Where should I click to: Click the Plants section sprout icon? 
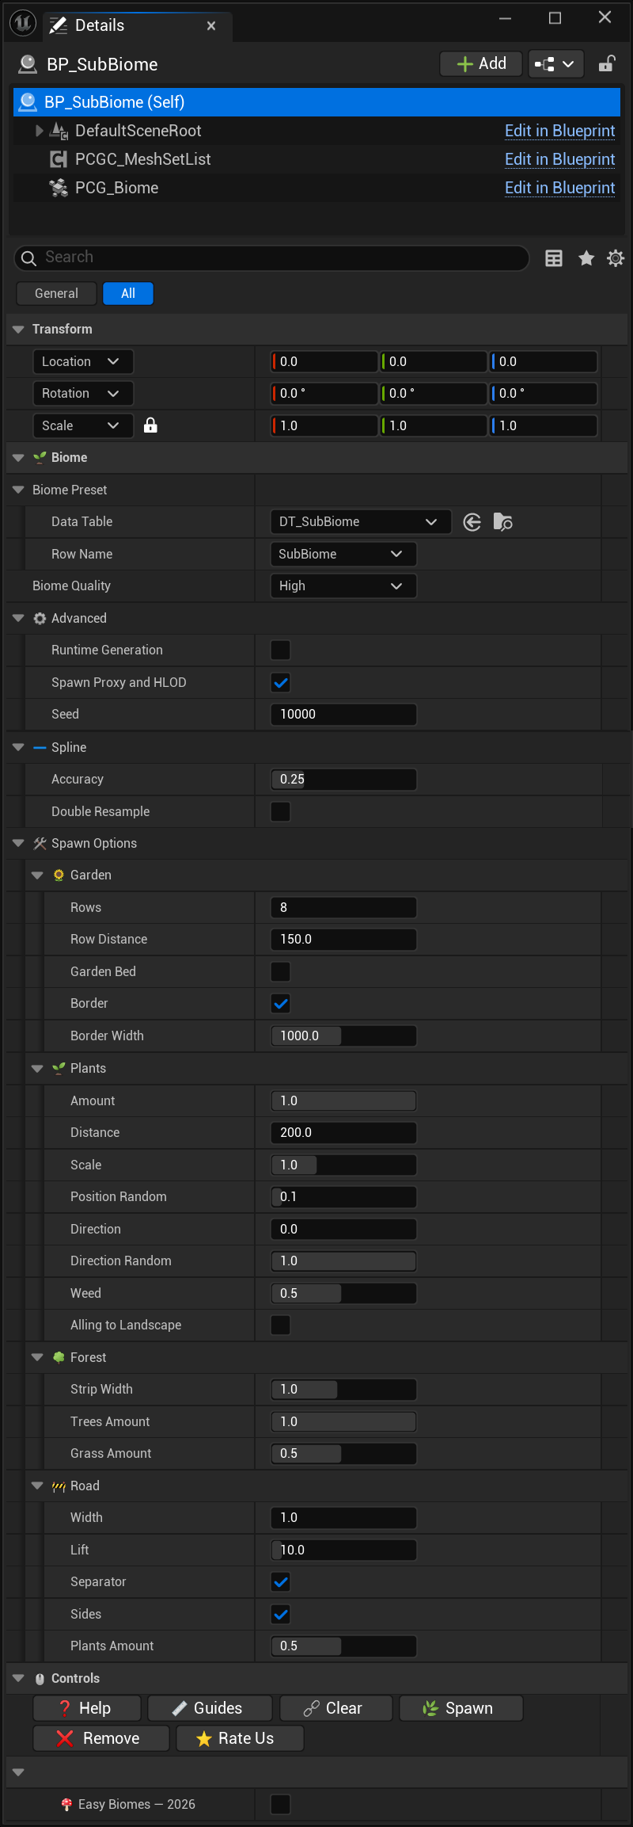59,1068
